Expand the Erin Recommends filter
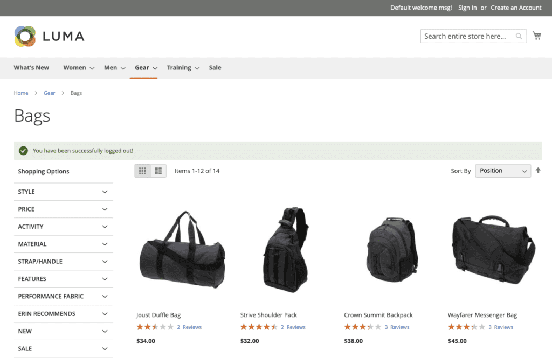552x358 pixels. pyautogui.click(x=63, y=314)
